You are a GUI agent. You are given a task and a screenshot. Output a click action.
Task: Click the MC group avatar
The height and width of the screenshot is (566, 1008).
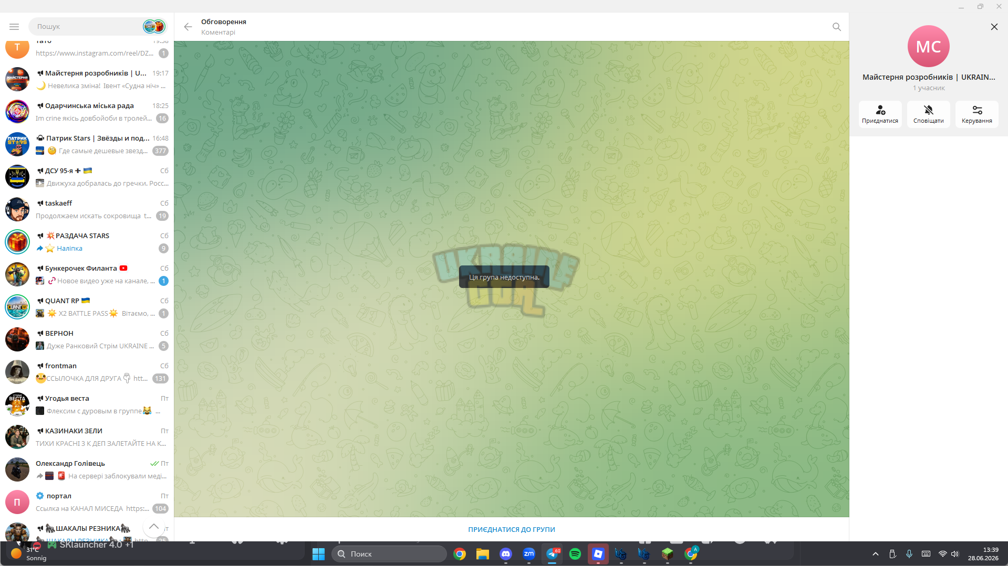928,46
